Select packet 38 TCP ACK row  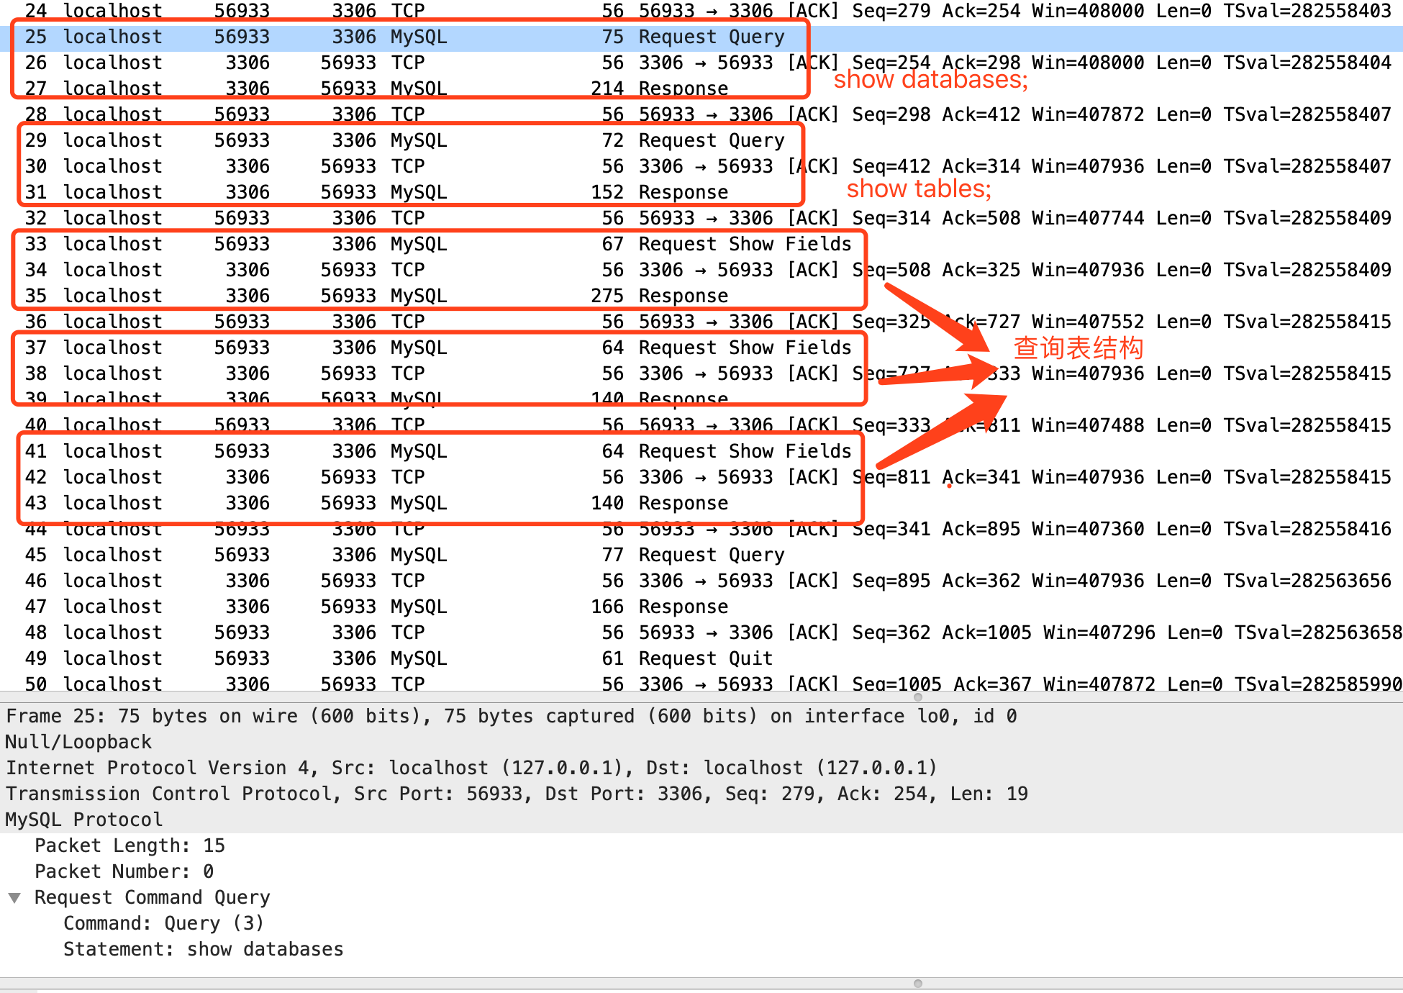pyautogui.click(x=701, y=374)
